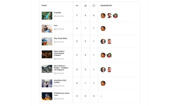Open the Face project thumbnail

click(47, 28)
